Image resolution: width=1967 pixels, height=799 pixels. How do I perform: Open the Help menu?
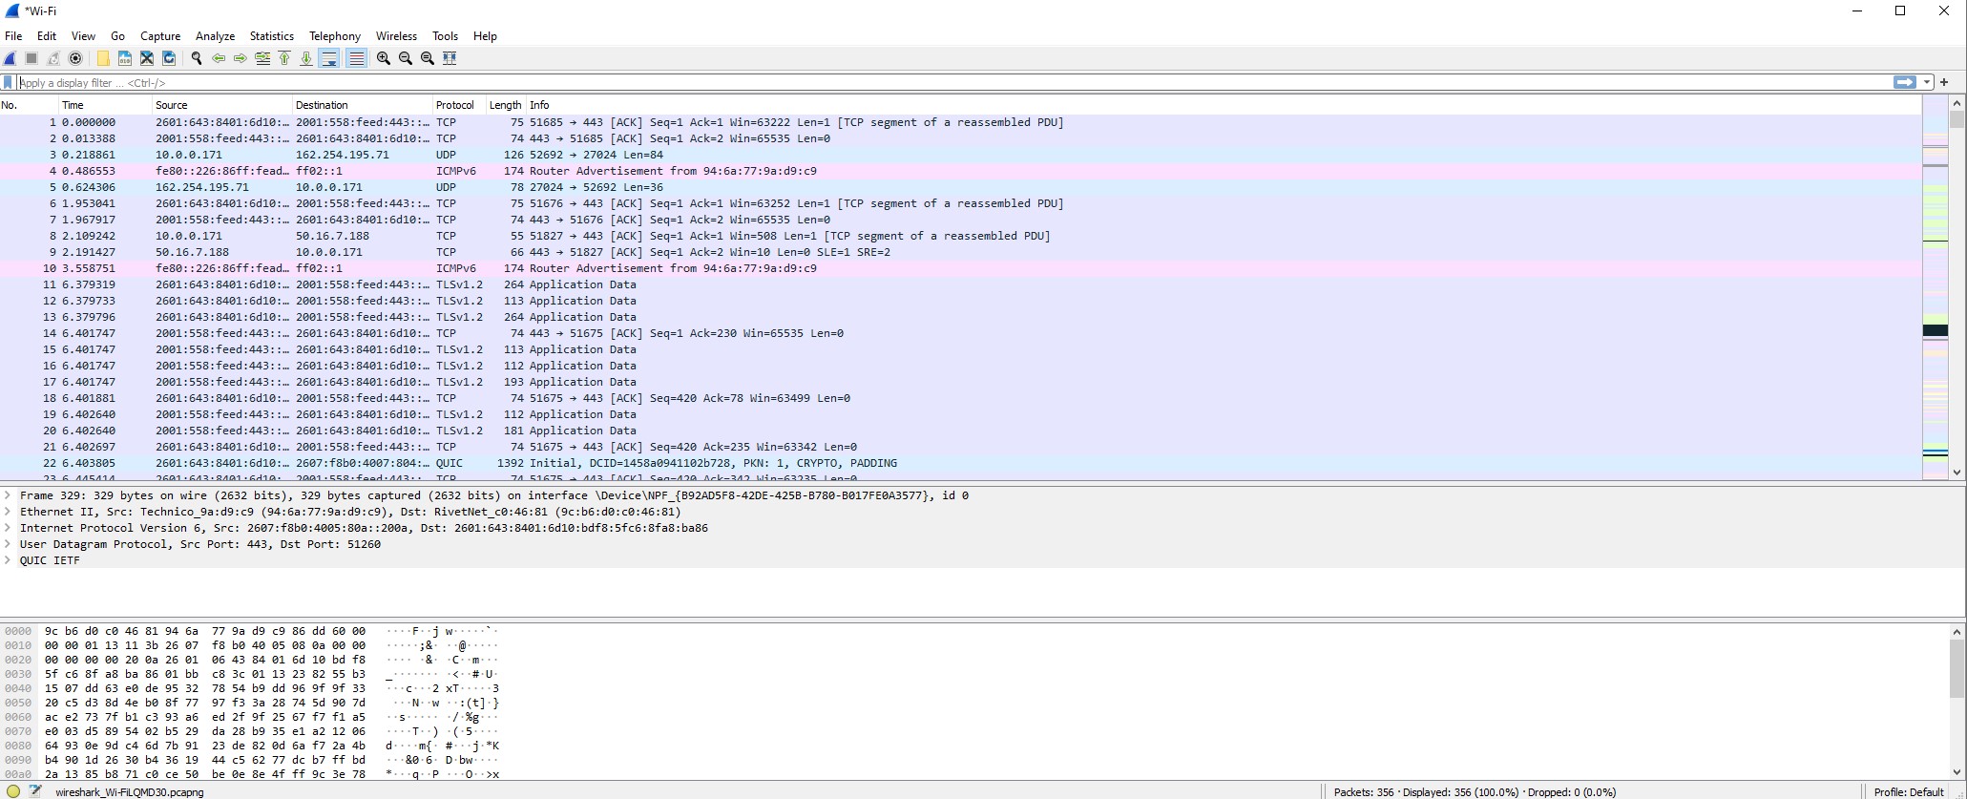pos(485,36)
